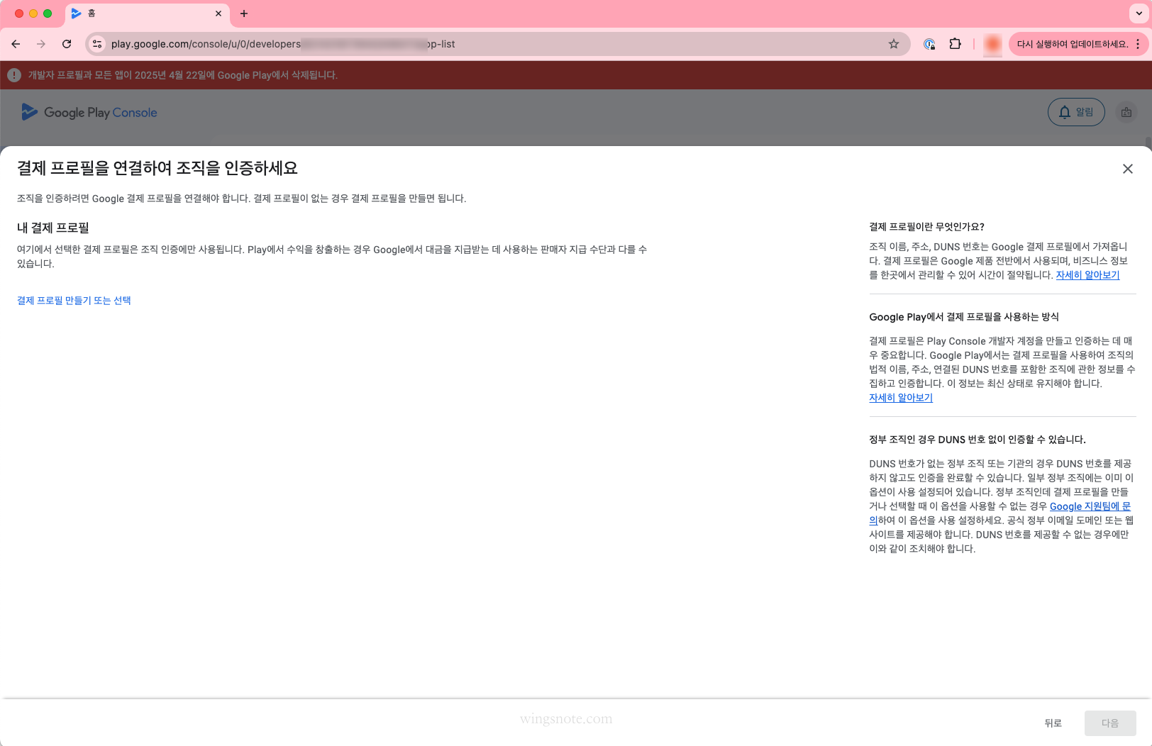Open the extensions puzzle icon
The width and height of the screenshot is (1152, 746).
click(955, 44)
